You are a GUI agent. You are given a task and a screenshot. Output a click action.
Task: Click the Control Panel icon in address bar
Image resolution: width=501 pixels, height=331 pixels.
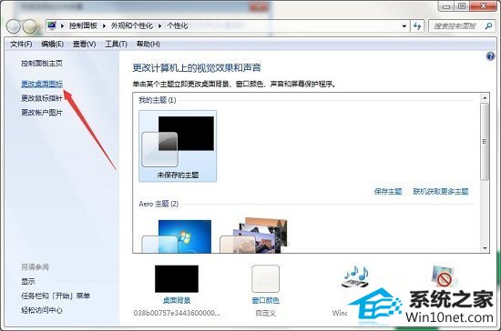[x=52, y=25]
